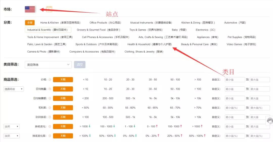The width and height of the screenshot is (273, 142).
Task: Click the help icon next to 排名变化率
Action: pos(50,136)
